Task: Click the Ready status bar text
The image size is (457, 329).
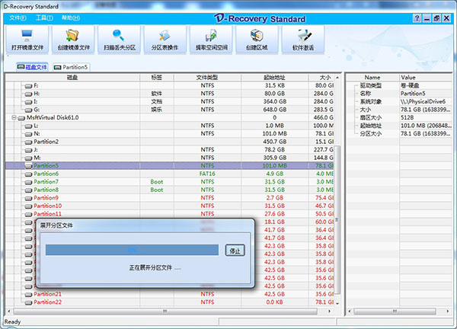Action: click(x=12, y=321)
